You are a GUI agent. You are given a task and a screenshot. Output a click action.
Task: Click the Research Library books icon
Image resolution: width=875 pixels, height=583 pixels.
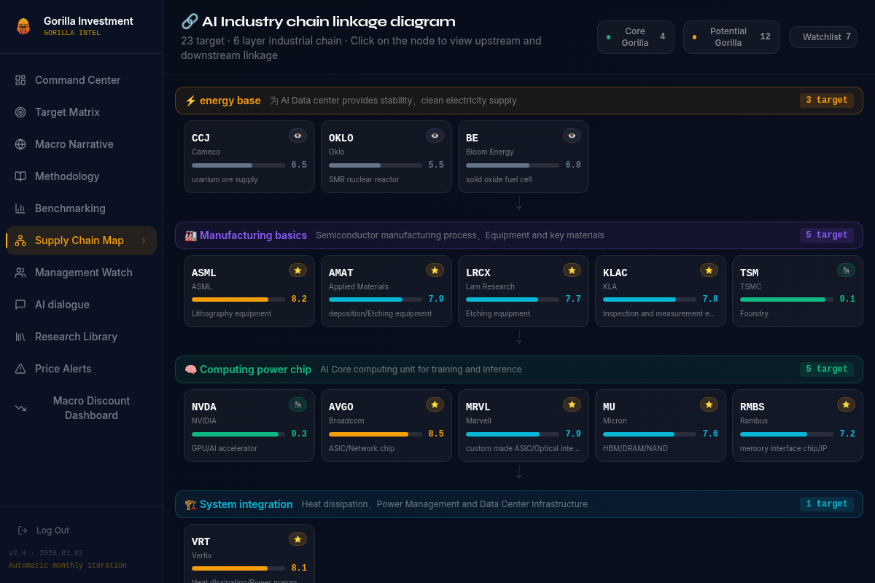20,337
